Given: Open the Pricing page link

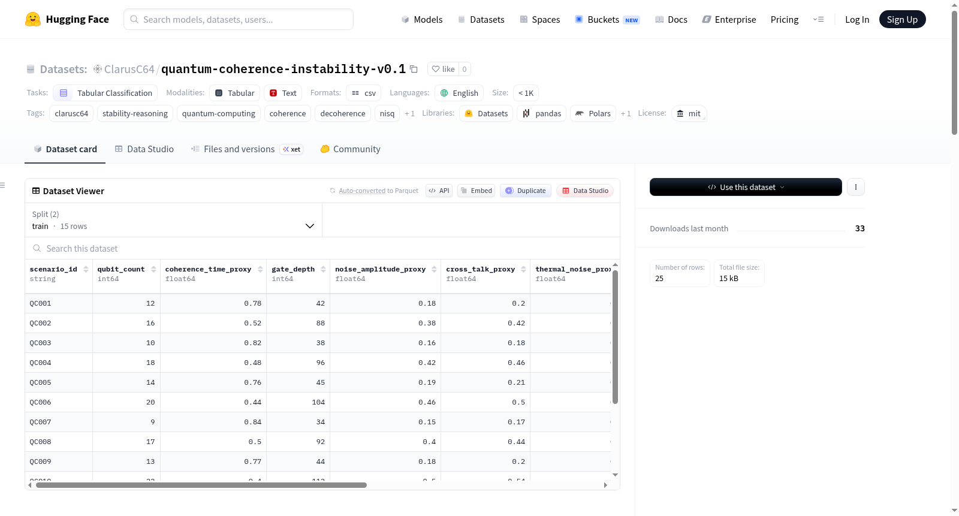Looking at the screenshot, I should pos(785,19).
